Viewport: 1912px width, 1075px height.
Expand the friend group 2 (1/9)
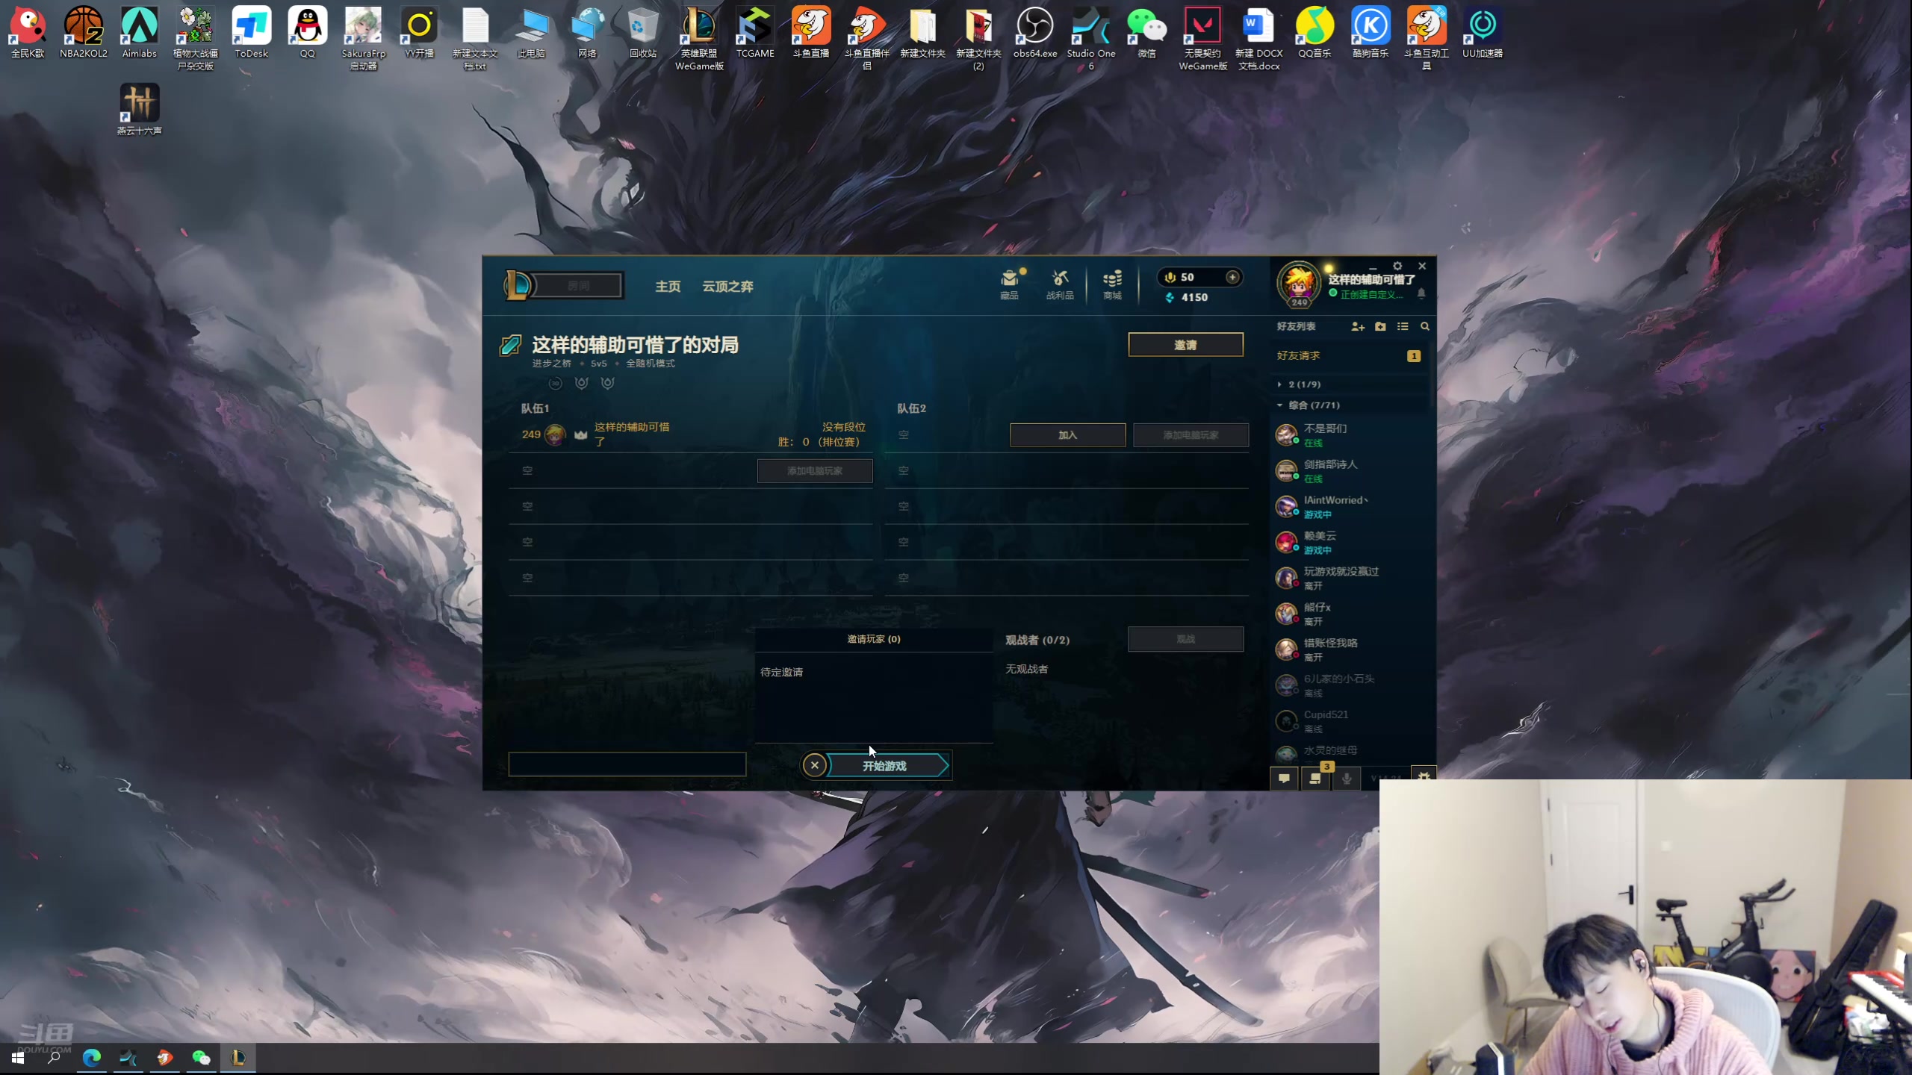click(1304, 384)
